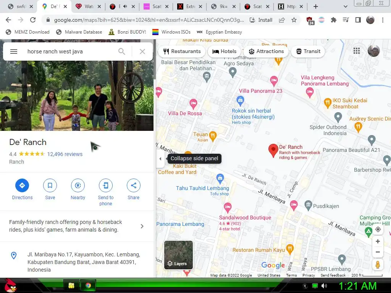The image size is (391, 293).
Task: Click Send feedback in map footer
Action: click(x=333, y=275)
